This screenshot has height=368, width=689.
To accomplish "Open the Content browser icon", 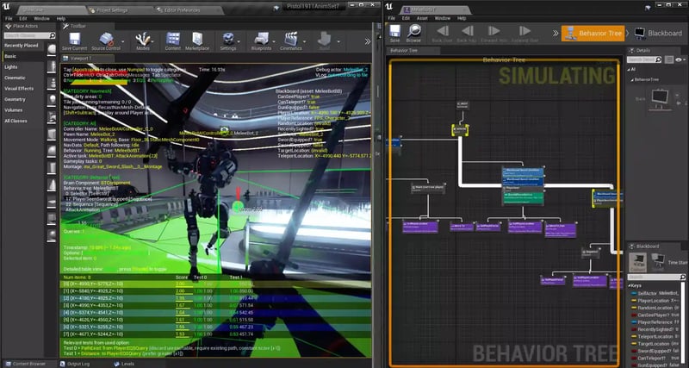I will point(173,40).
